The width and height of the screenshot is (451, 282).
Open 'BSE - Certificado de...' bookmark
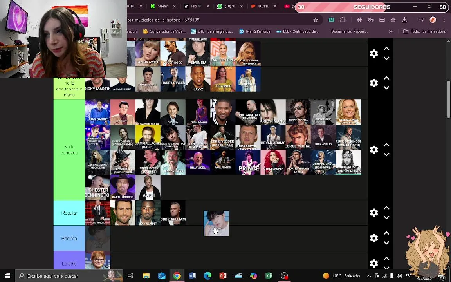[297, 31]
